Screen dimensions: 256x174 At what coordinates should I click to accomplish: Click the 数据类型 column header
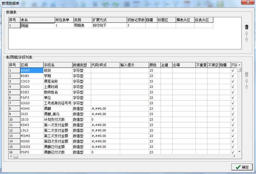tap(81, 65)
